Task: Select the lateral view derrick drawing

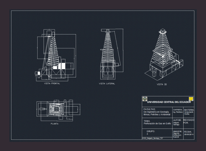Action: [112, 54]
